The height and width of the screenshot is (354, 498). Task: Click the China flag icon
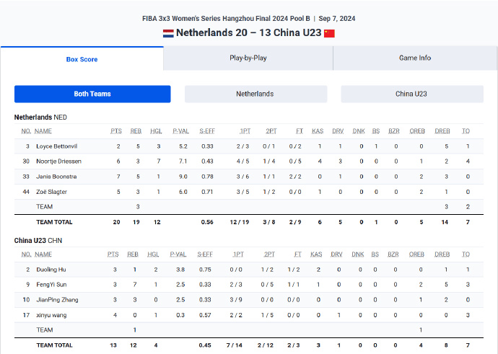(329, 33)
